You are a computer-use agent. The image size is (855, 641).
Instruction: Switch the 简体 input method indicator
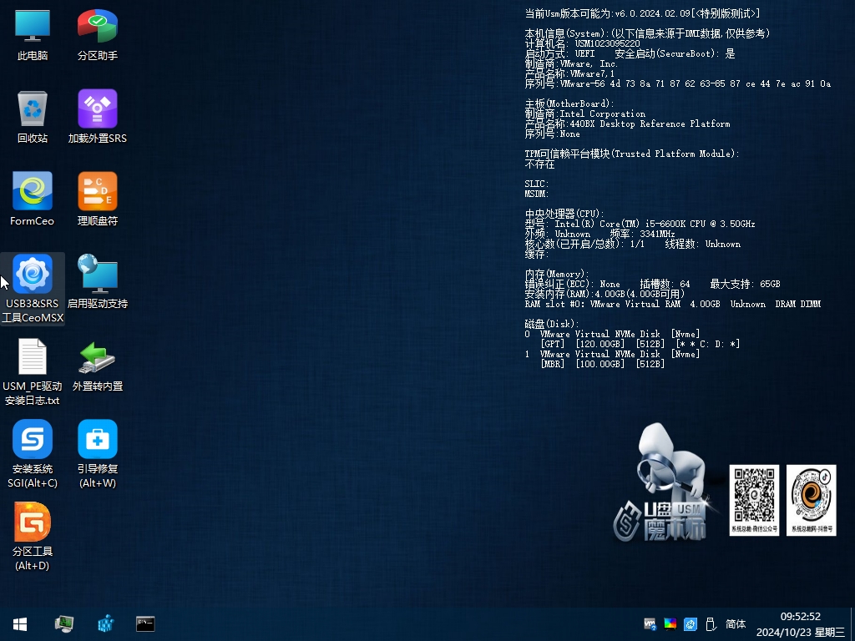(x=736, y=624)
